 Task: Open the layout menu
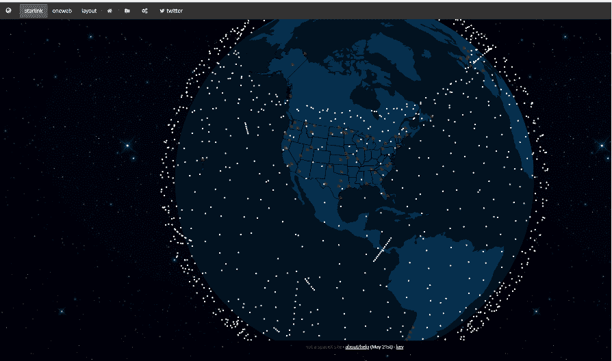89,11
